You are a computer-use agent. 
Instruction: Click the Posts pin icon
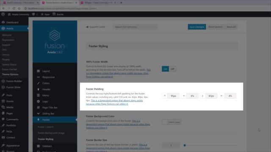pos(3,95)
